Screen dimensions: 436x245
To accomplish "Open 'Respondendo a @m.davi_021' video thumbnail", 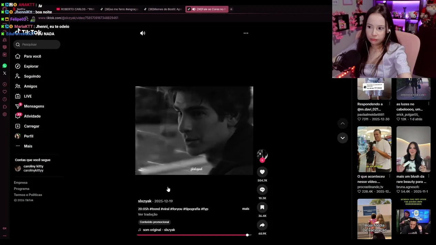I will 374,89.
